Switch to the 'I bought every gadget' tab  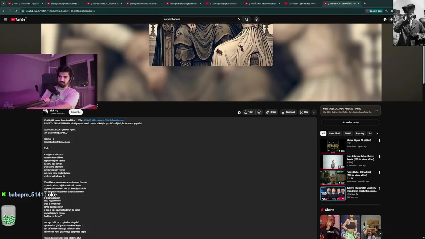(184, 4)
